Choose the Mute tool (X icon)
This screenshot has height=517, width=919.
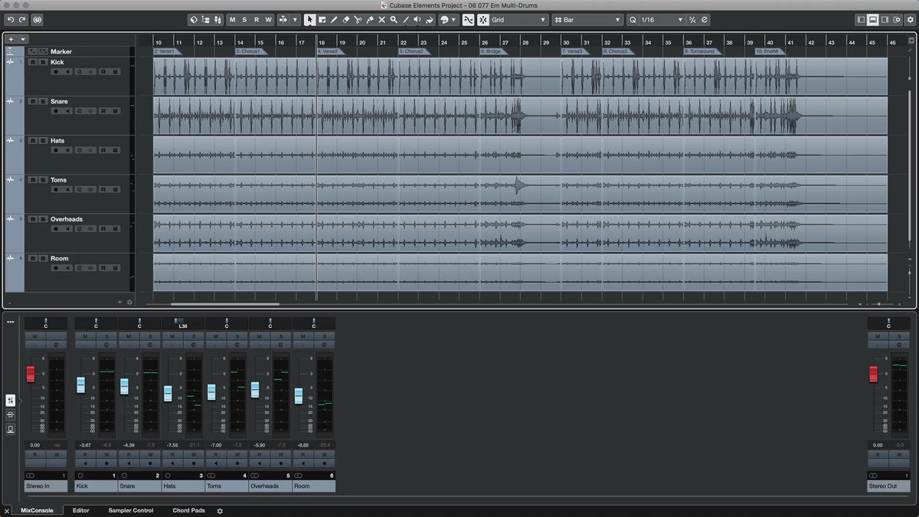381,20
